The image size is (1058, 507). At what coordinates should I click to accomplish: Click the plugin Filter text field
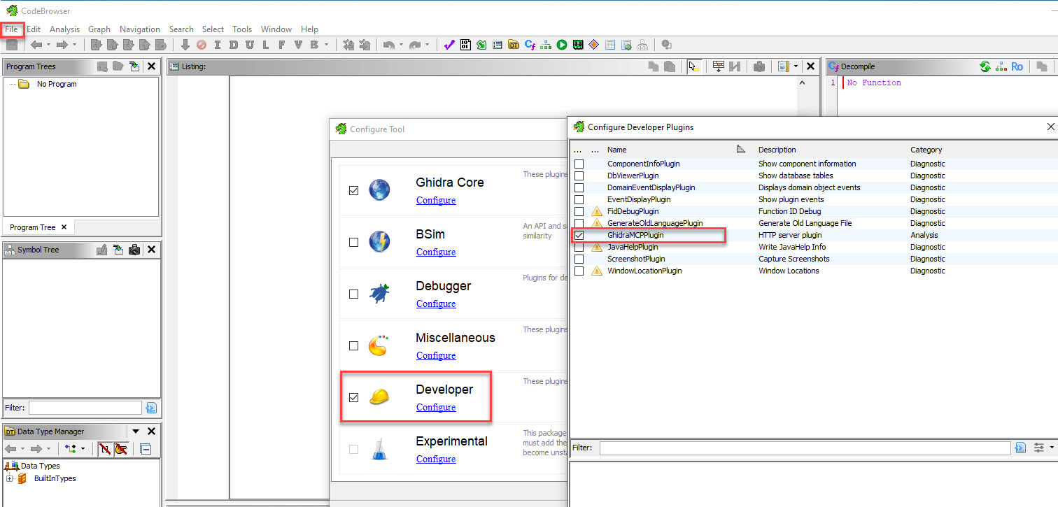805,448
